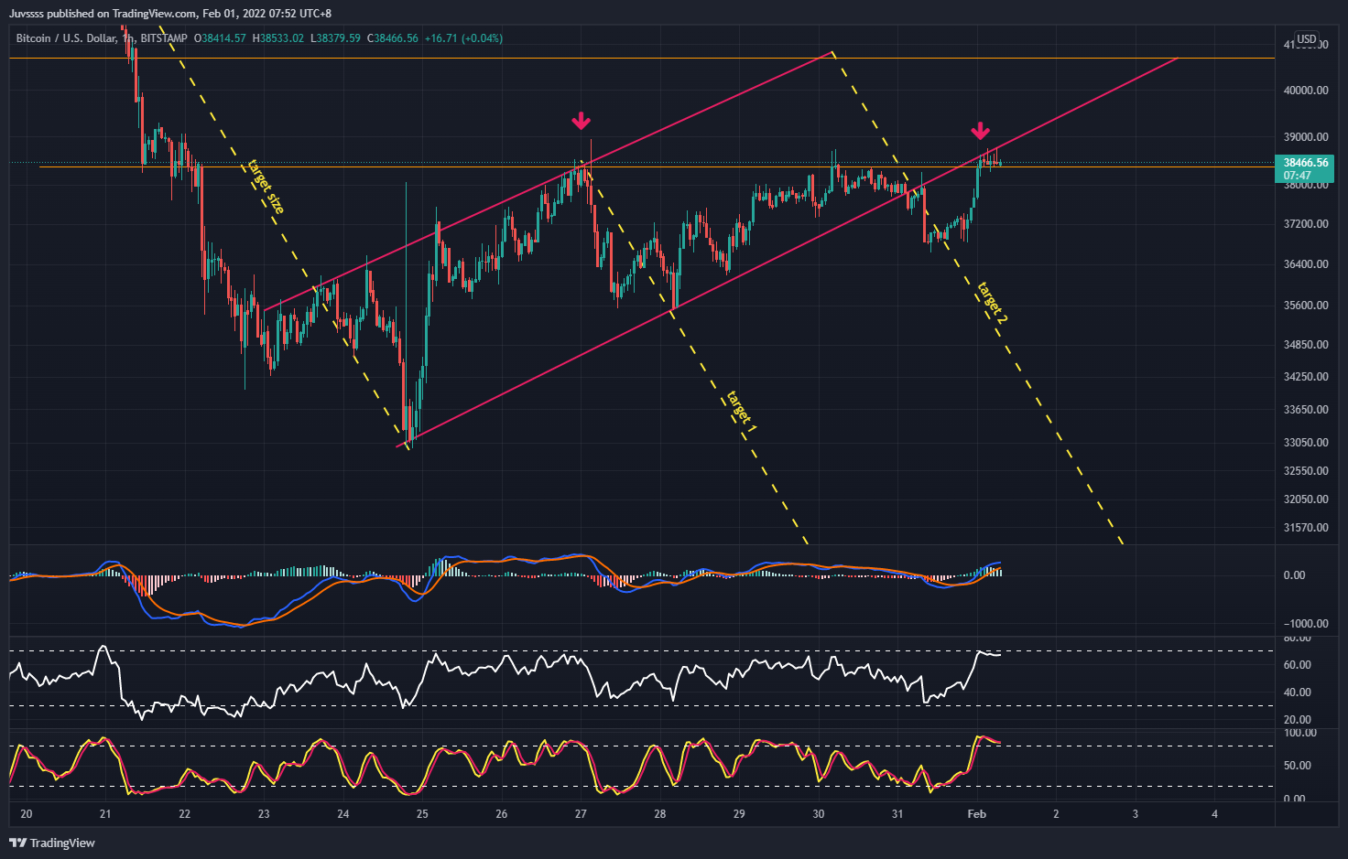1348x859 pixels.
Task: Click the 33650.00 price axis label
Action: pos(1306,410)
